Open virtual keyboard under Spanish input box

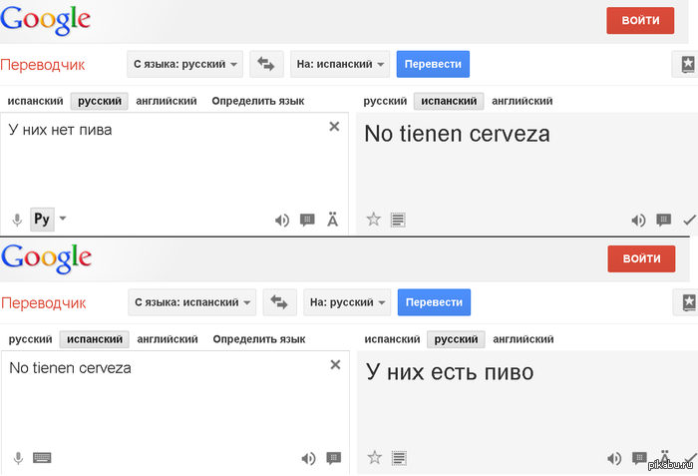coord(42,458)
